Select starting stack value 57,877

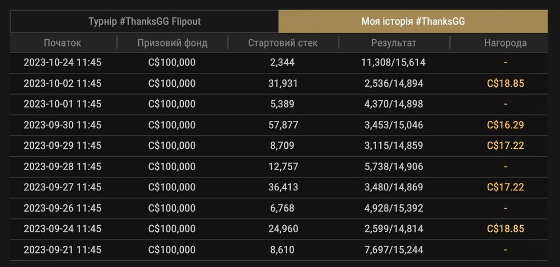(x=283, y=125)
